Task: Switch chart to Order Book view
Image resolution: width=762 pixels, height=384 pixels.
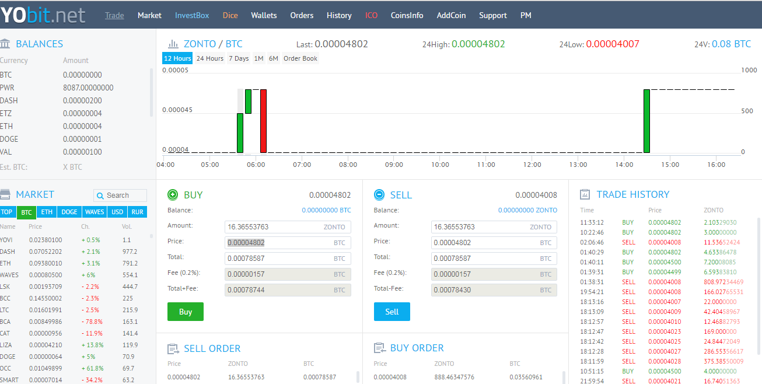Action: 300,58
